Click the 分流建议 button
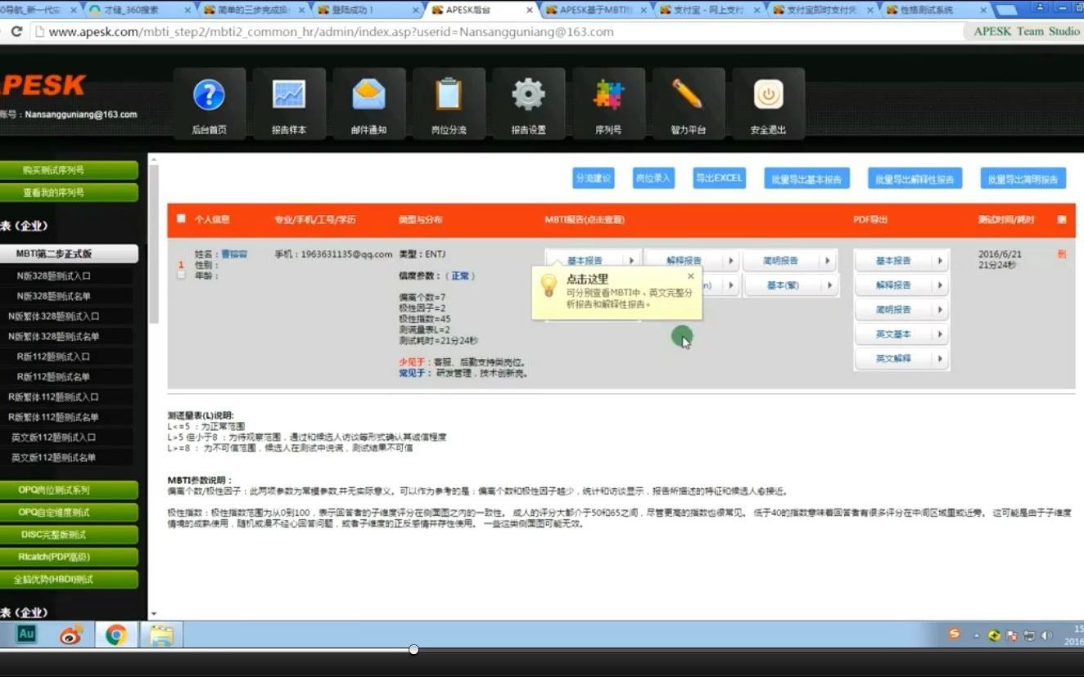 (594, 178)
